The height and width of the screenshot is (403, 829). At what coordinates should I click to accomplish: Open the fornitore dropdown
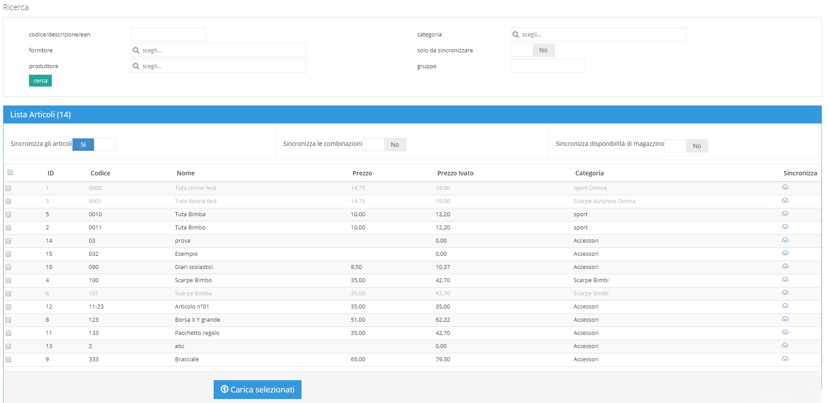[x=218, y=50]
